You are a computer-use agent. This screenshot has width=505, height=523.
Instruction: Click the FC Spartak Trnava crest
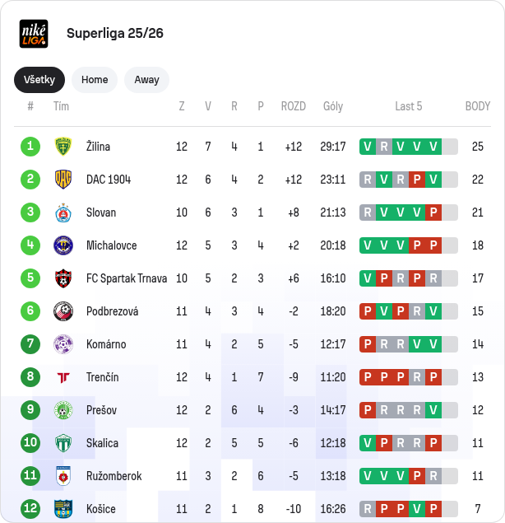tap(63, 278)
